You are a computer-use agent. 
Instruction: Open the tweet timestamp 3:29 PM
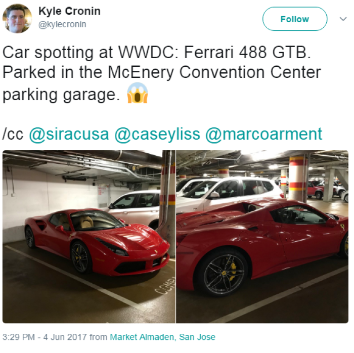point(19,337)
